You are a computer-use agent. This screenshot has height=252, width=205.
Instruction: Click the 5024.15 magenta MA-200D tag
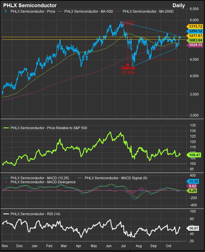195,45
